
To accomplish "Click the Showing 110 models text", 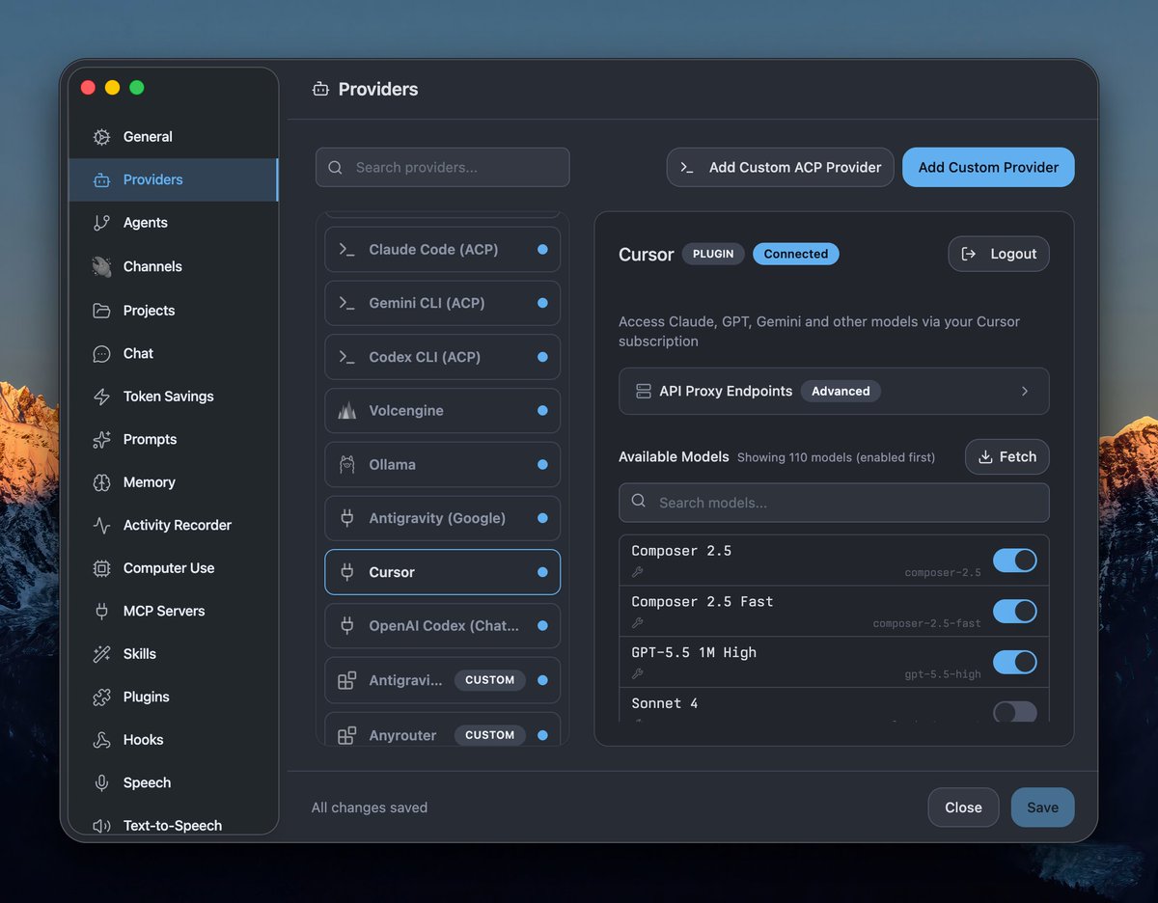I will click(x=836, y=458).
